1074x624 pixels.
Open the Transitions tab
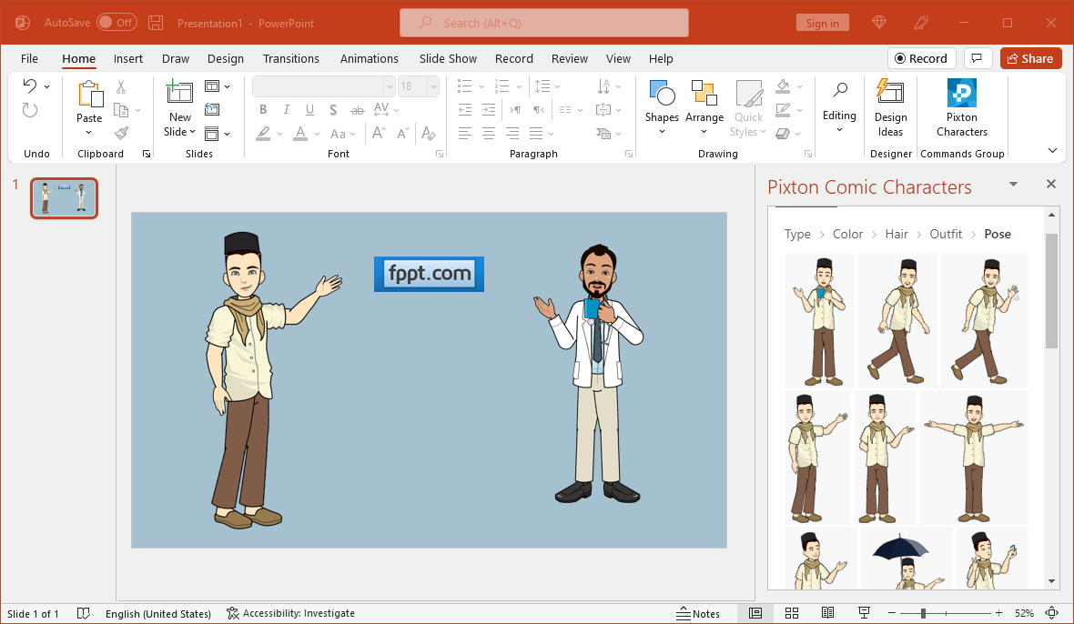point(291,58)
